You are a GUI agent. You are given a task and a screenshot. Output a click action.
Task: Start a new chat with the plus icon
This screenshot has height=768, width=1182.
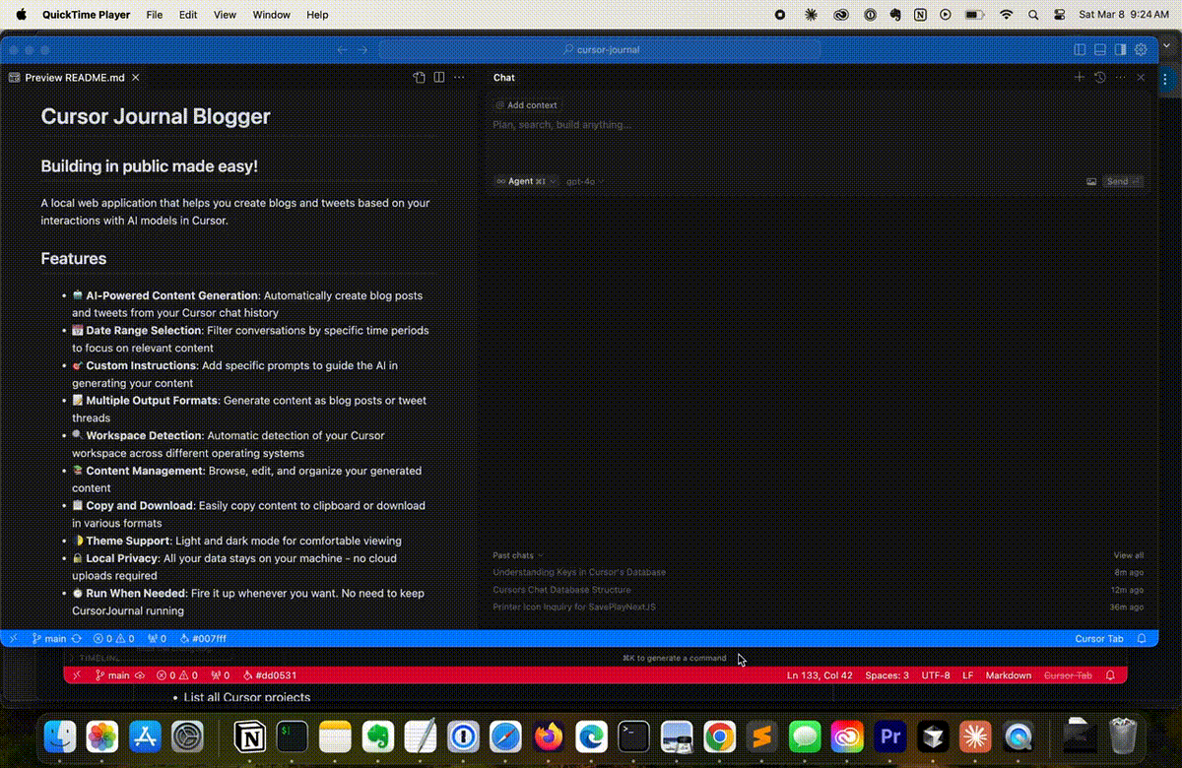(x=1079, y=77)
